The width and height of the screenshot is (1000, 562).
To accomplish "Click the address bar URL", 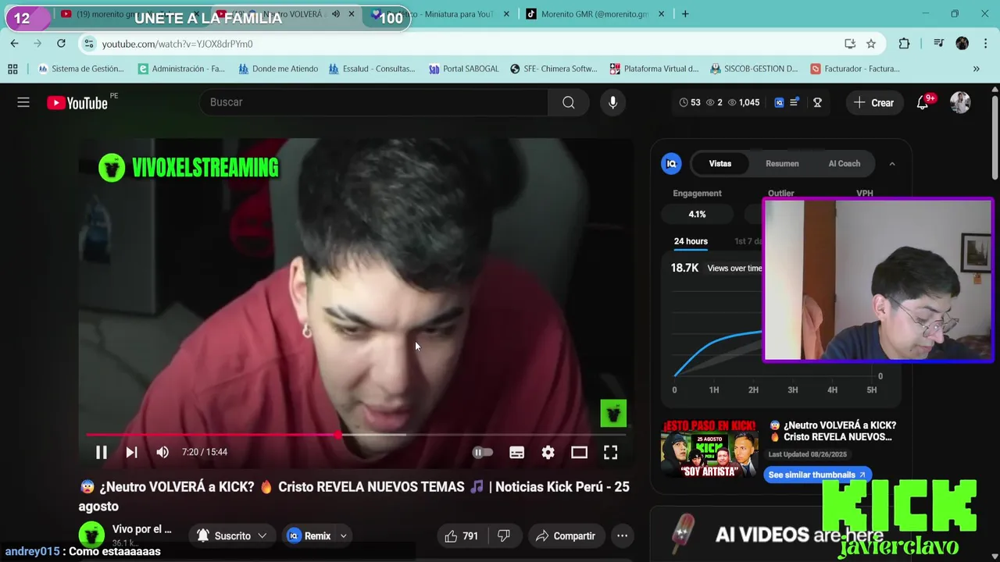I will coord(177,44).
